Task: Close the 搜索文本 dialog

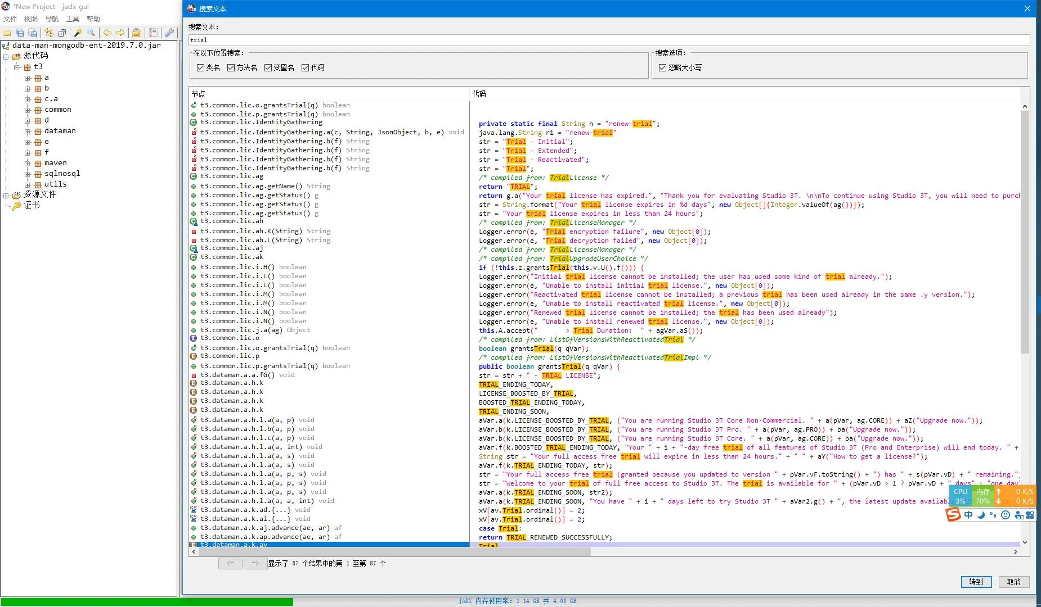Action: pos(1027,8)
